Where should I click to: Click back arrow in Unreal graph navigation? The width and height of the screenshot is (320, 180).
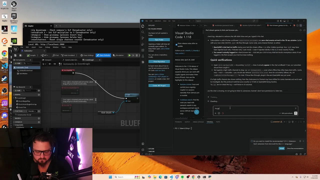pyautogui.click(x=50, y=64)
